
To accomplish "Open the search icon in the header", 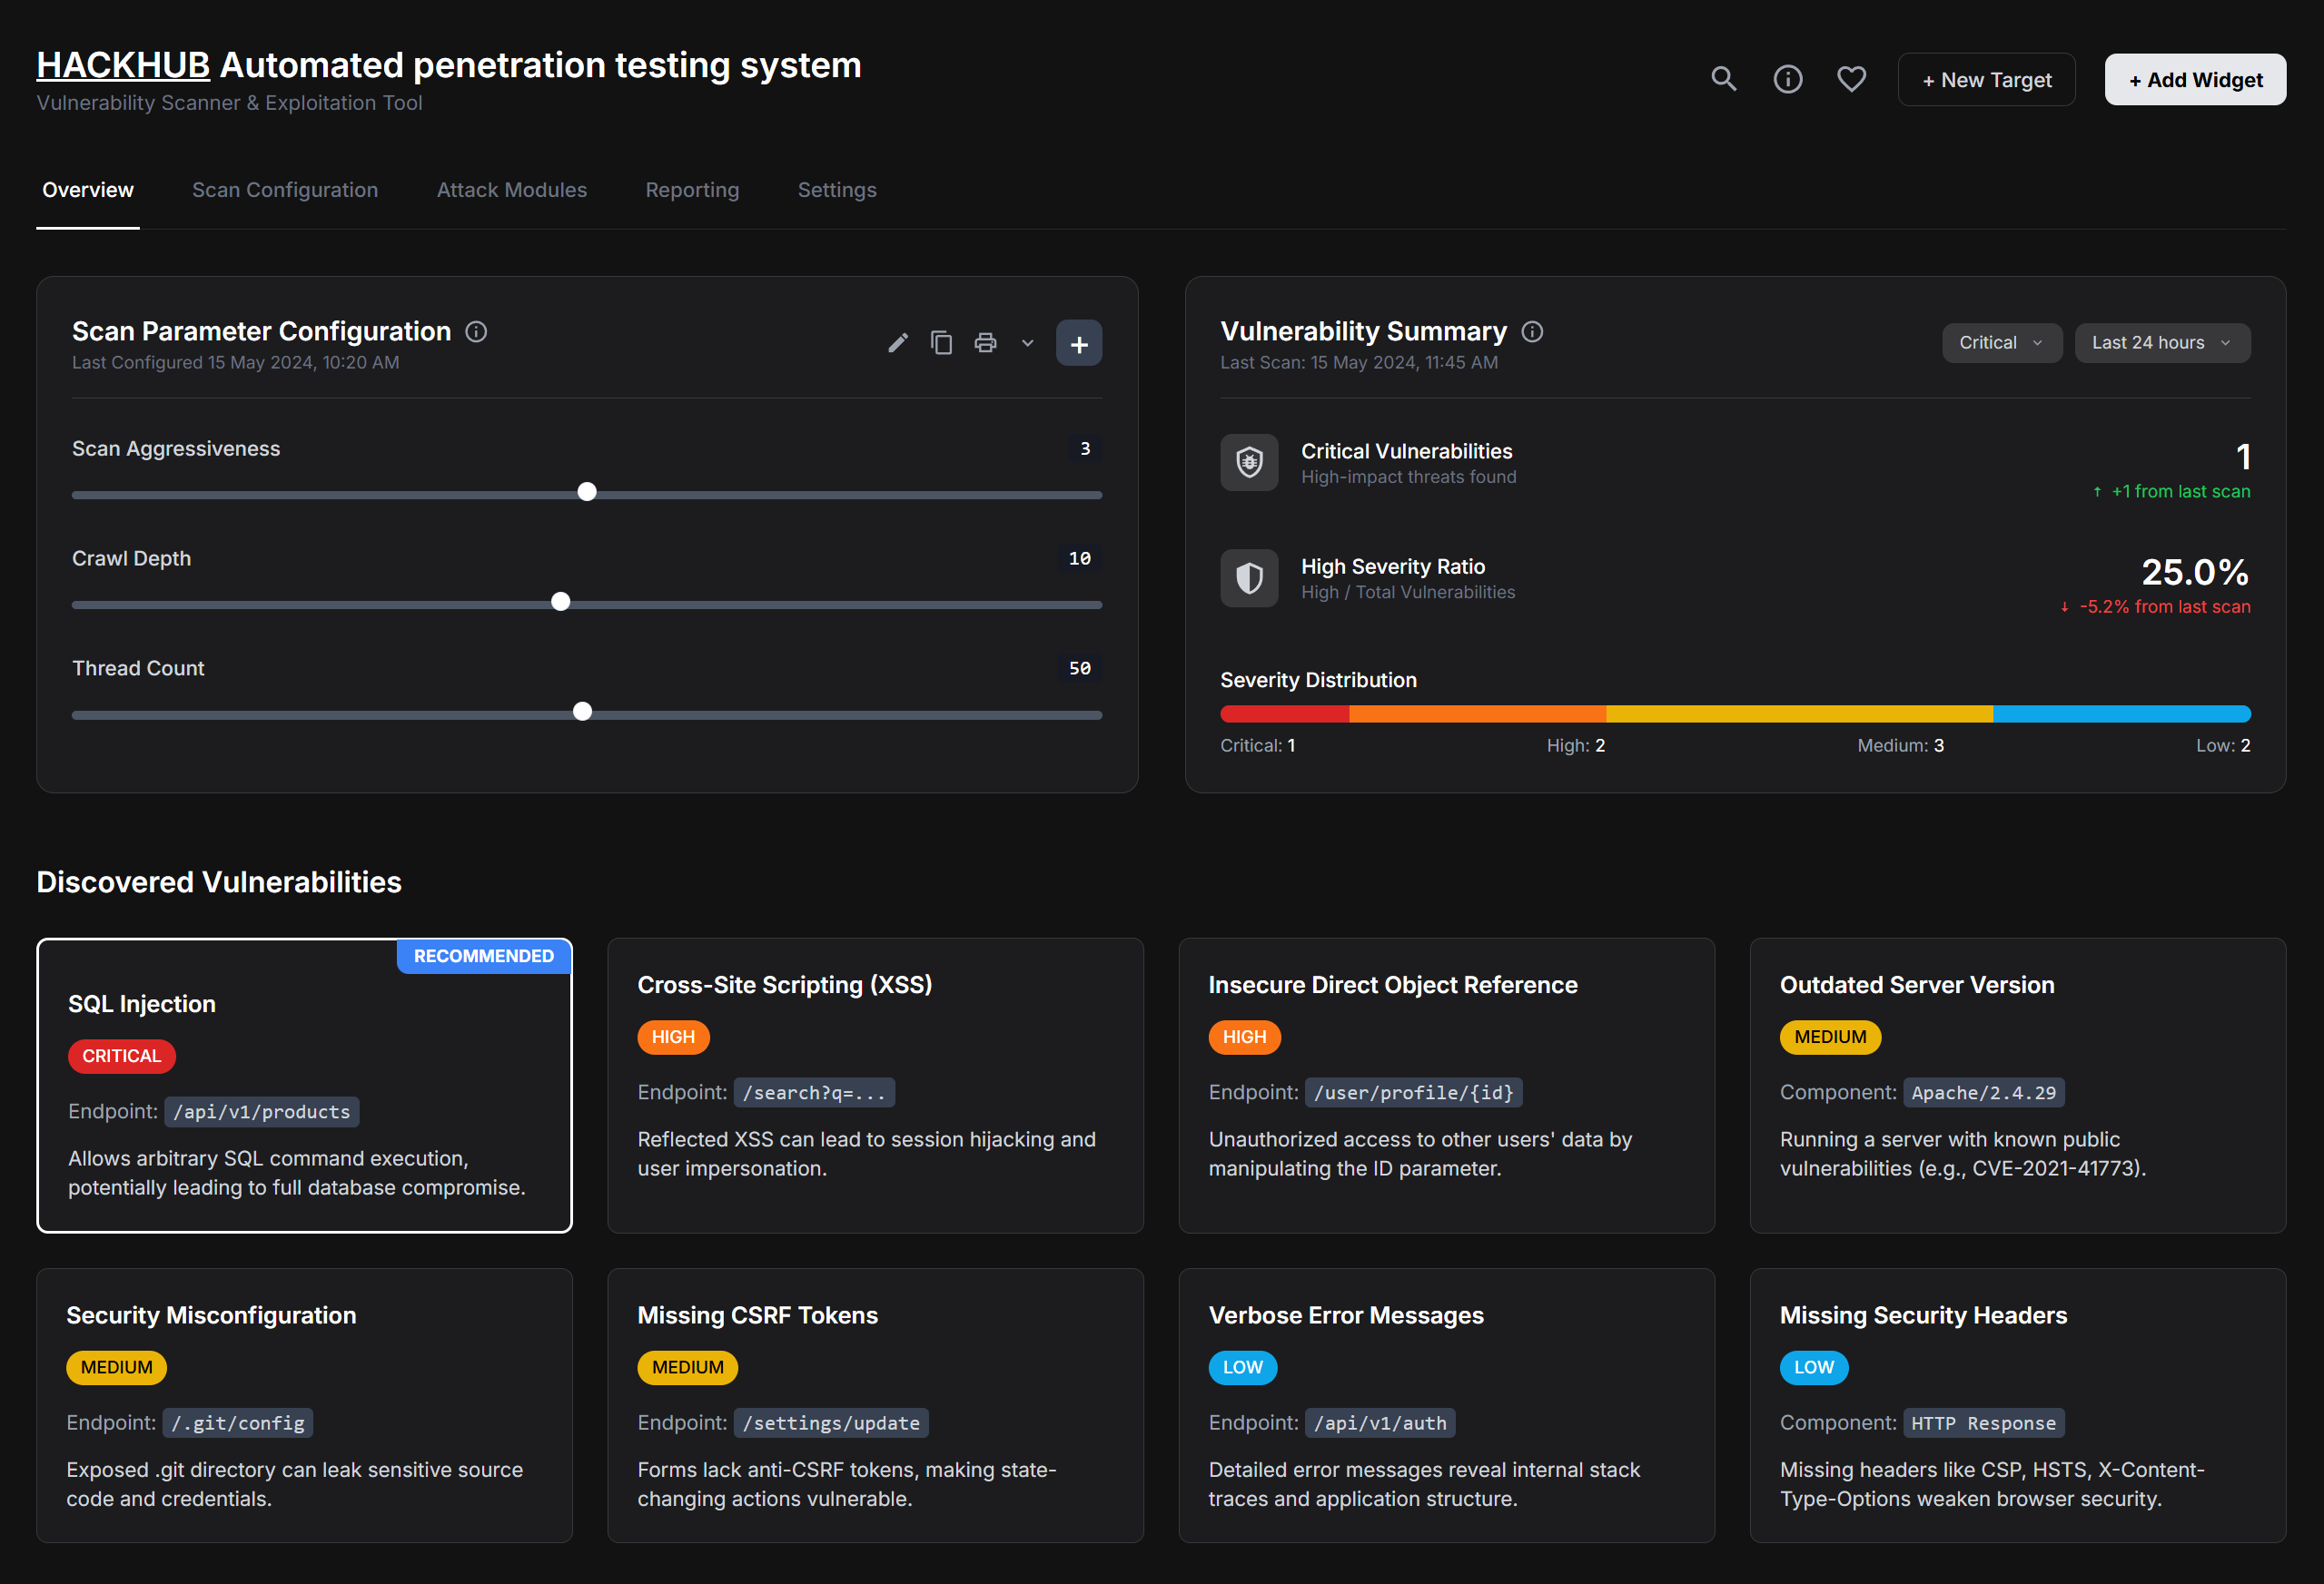I will click(x=1724, y=79).
